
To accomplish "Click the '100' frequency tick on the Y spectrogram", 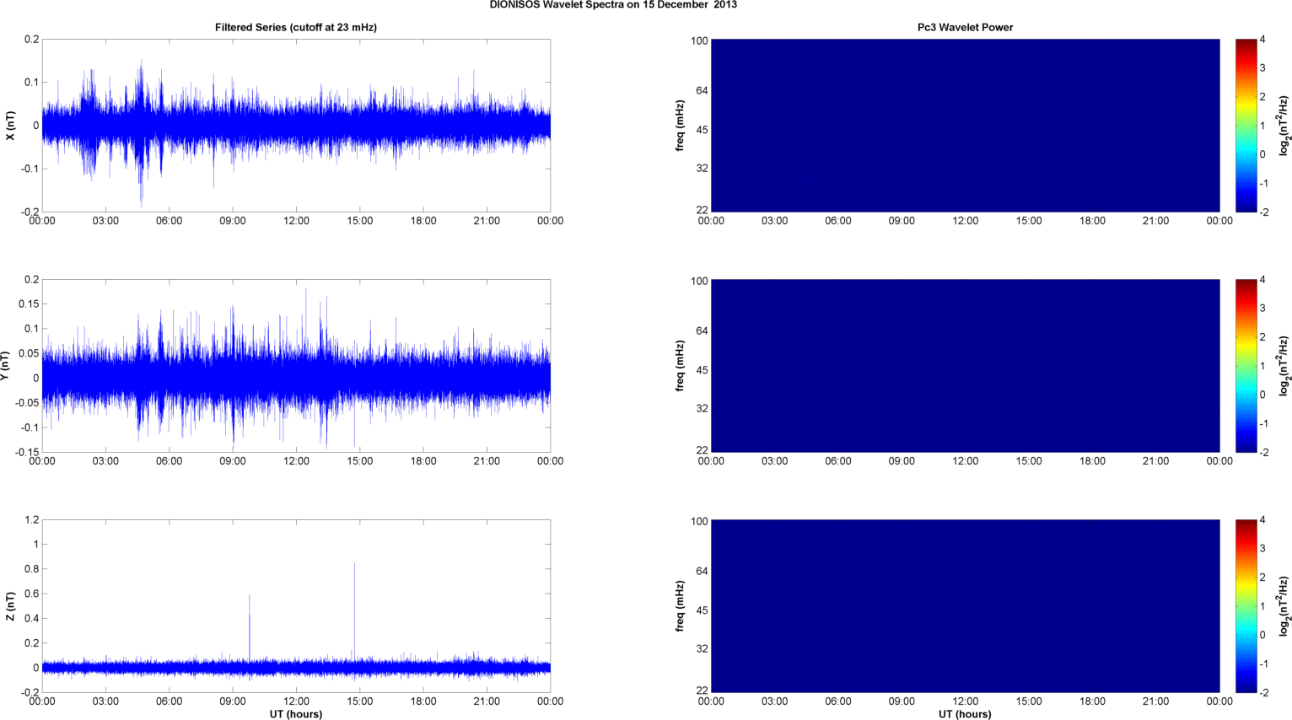I will tap(699, 282).
